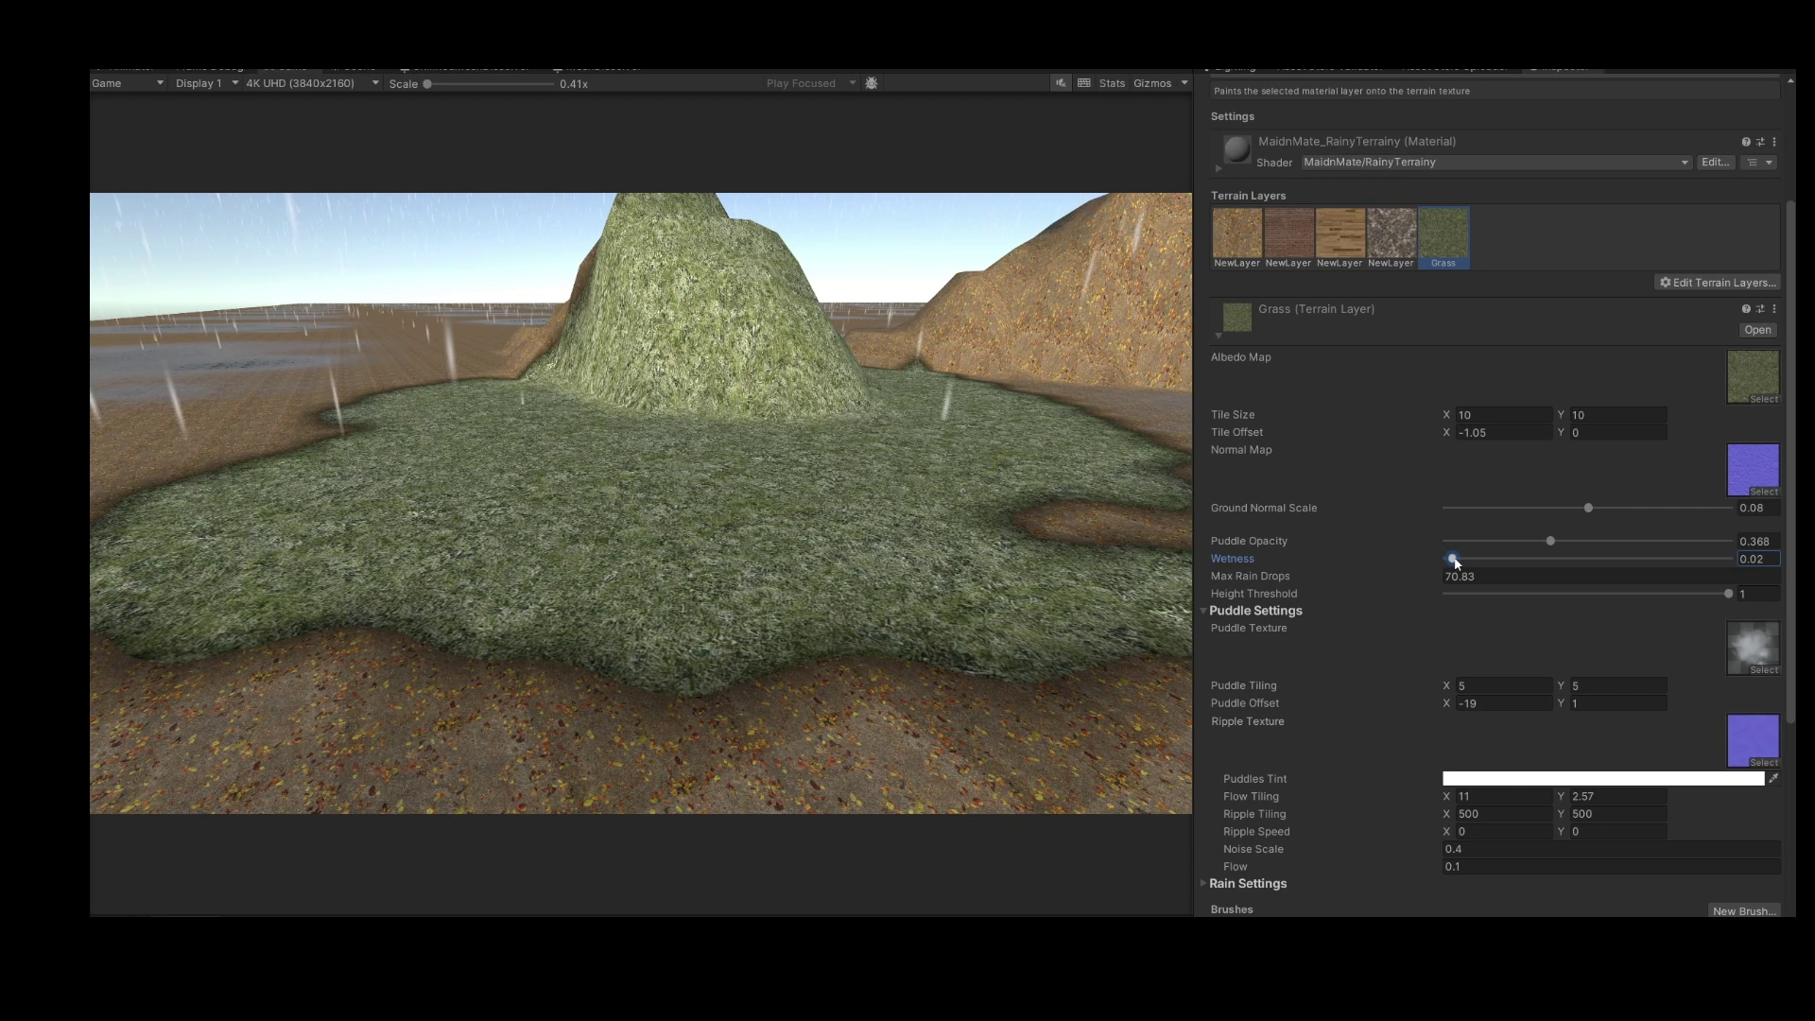Select the gravel NewLayer terrain layer

1391,233
